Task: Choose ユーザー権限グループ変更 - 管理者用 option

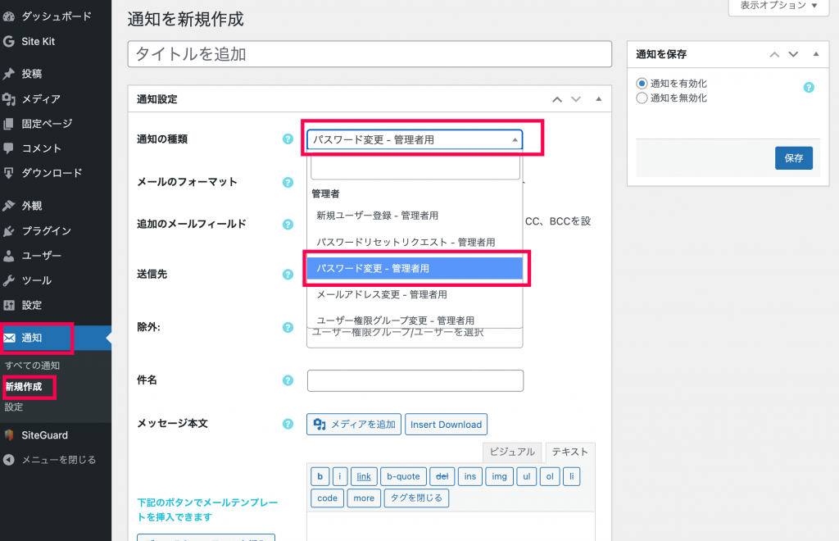Action: click(x=415, y=320)
